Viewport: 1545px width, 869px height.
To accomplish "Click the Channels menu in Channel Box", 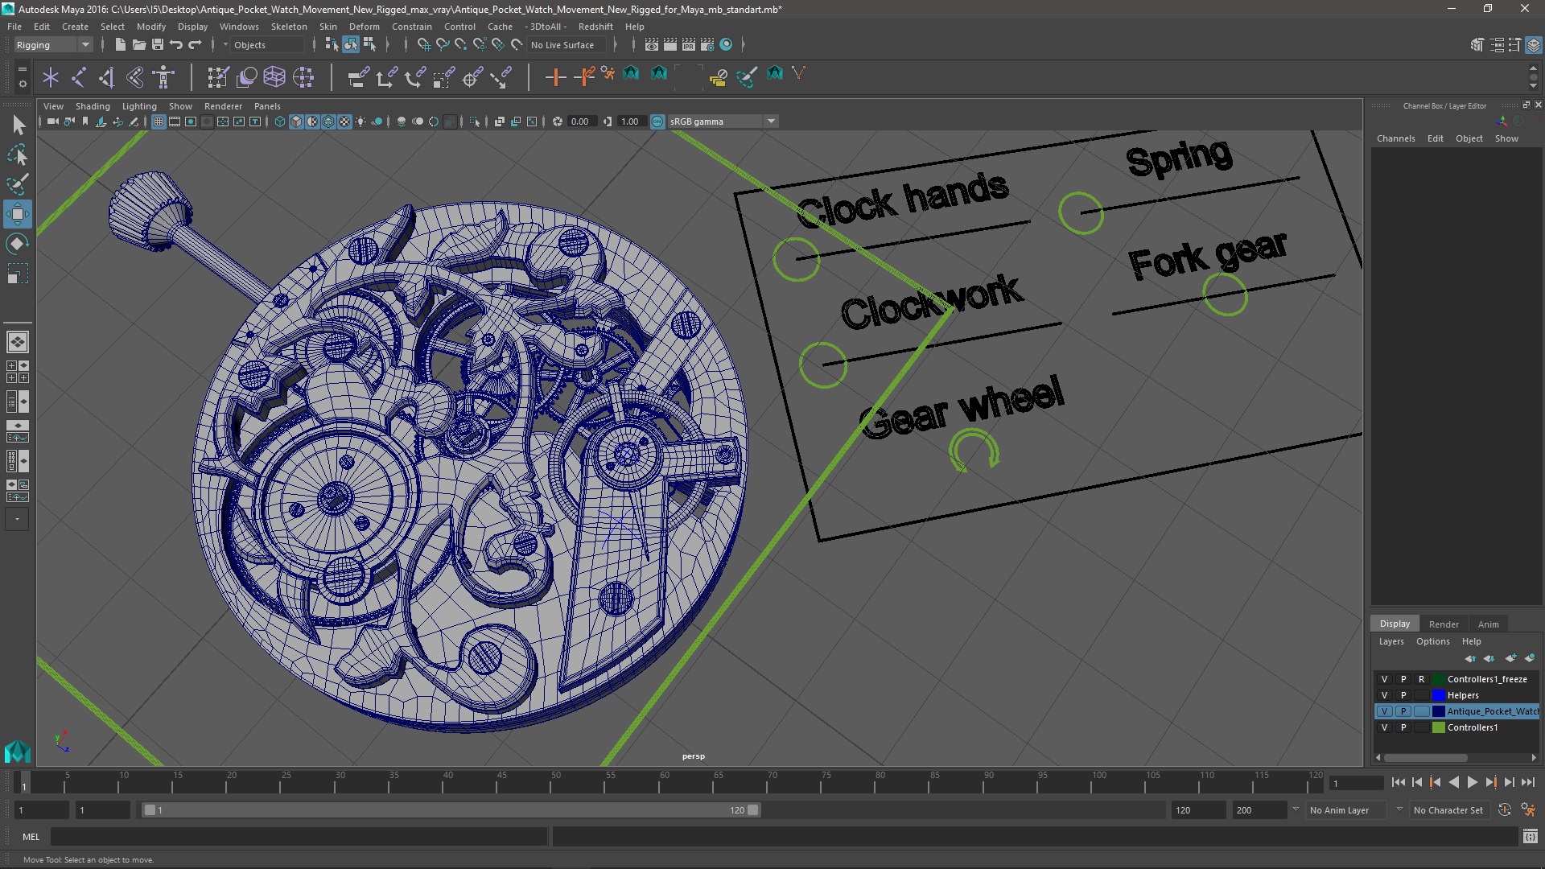I will coord(1395,138).
